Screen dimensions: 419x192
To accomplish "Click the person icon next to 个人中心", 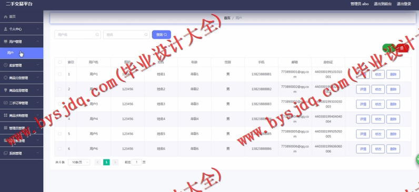I will [5, 29].
